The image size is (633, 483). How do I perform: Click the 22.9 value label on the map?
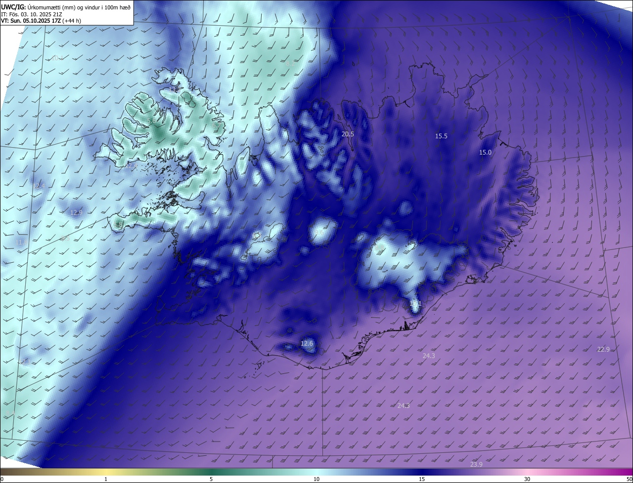coord(603,349)
